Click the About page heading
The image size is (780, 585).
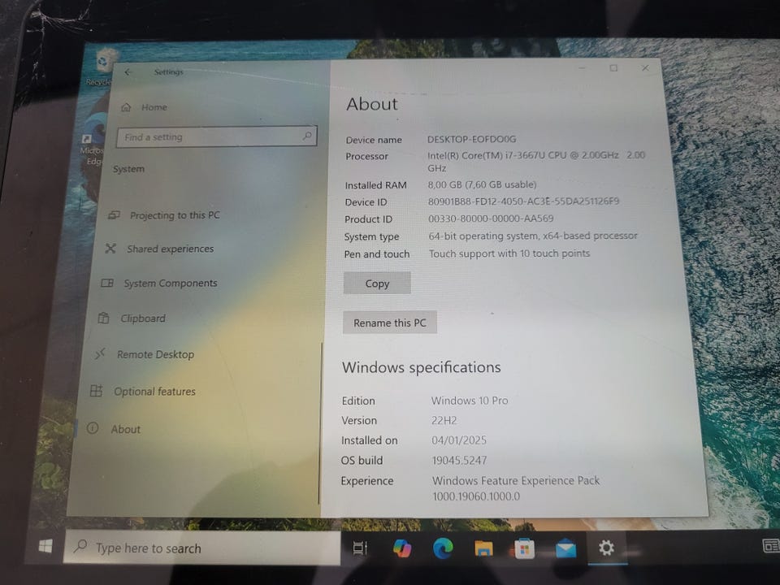pos(371,104)
